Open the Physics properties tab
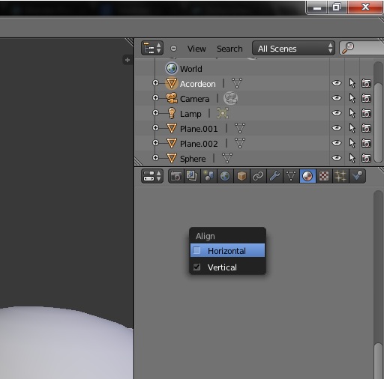The image size is (384, 379). (357, 176)
